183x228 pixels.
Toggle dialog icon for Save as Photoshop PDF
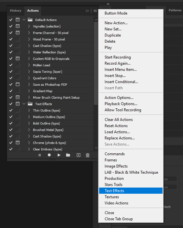17,84
